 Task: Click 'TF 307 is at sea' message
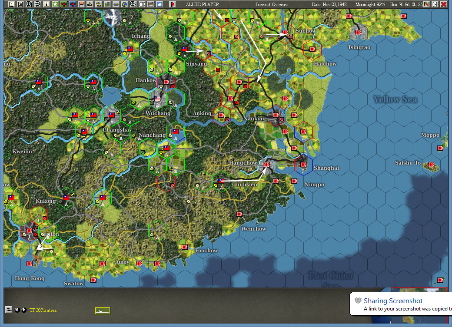click(x=43, y=310)
